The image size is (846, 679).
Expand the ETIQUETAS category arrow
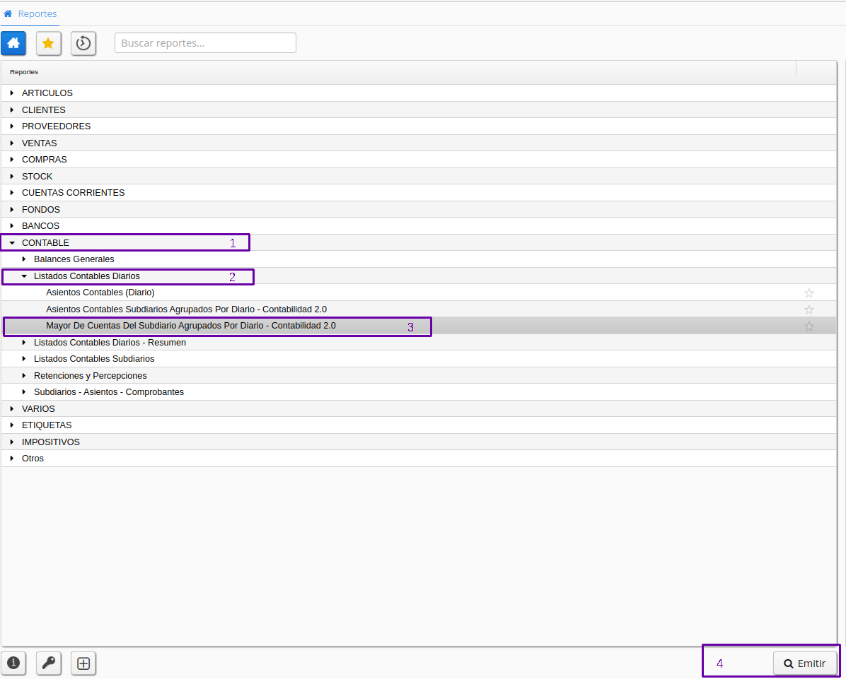tap(12, 425)
